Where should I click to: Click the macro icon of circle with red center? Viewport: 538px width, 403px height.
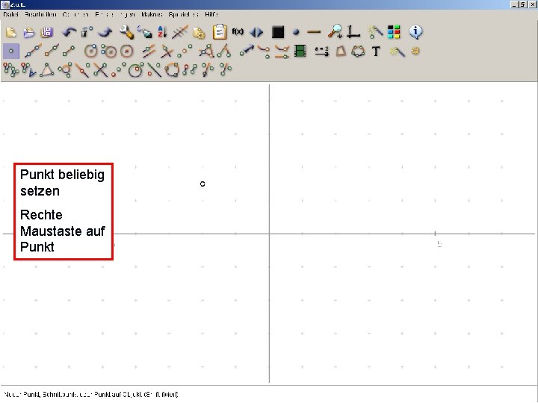tap(135, 70)
